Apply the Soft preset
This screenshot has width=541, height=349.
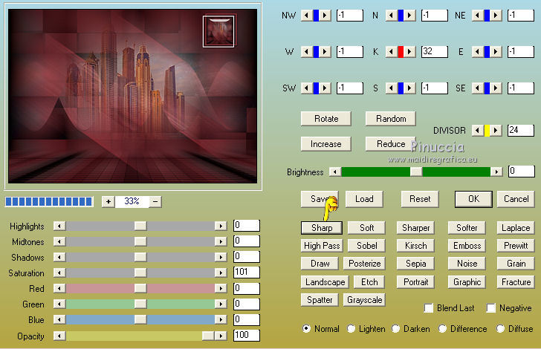click(x=366, y=228)
